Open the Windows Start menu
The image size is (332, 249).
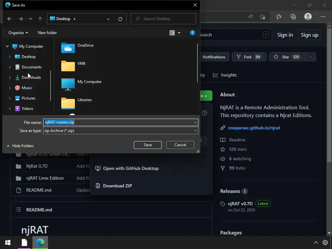pos(8,243)
